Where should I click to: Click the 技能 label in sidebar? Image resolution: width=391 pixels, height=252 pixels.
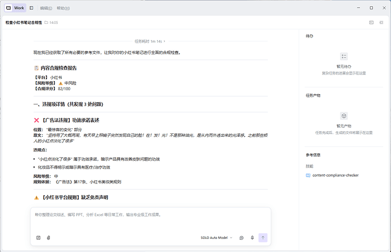click(x=309, y=166)
